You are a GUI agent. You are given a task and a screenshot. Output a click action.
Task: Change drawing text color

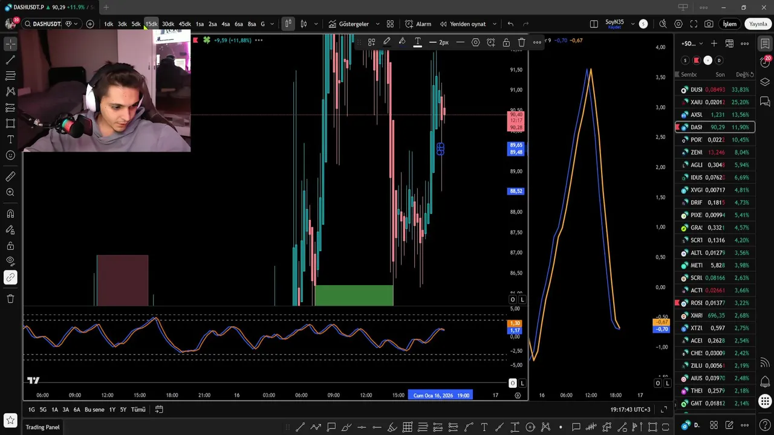[417, 42]
